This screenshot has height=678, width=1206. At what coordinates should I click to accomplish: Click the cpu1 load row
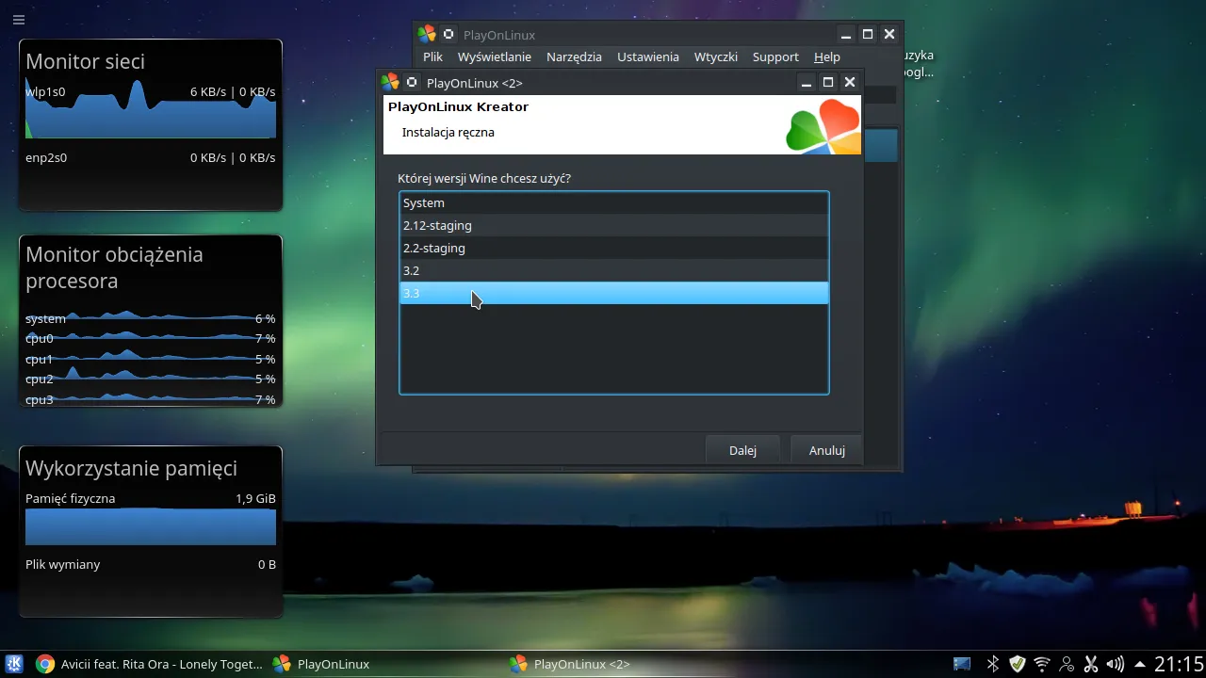pos(151,359)
